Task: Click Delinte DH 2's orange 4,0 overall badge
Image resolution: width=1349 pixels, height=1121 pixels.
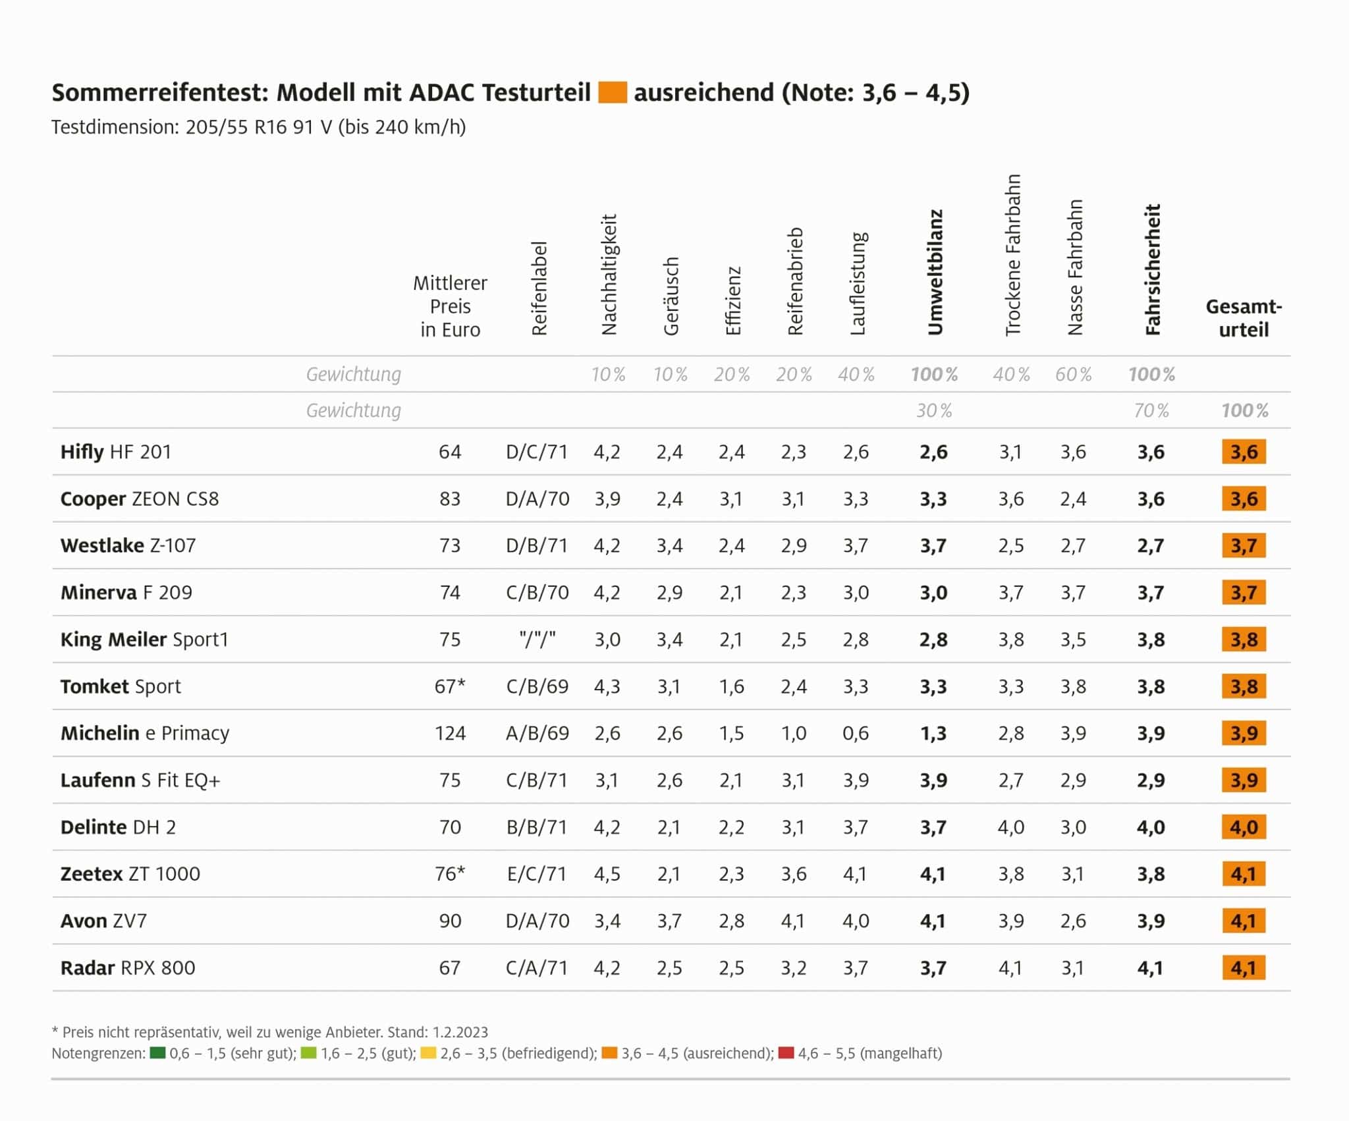Action: [x=1244, y=827]
